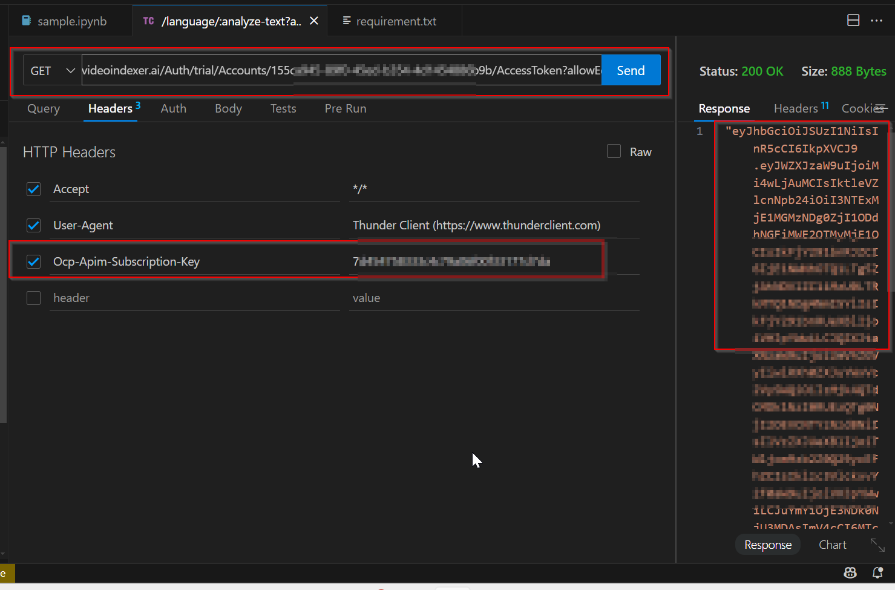Screen dimensions: 895x590
Task: Click the empty header name placeholder field
Action: click(194, 298)
